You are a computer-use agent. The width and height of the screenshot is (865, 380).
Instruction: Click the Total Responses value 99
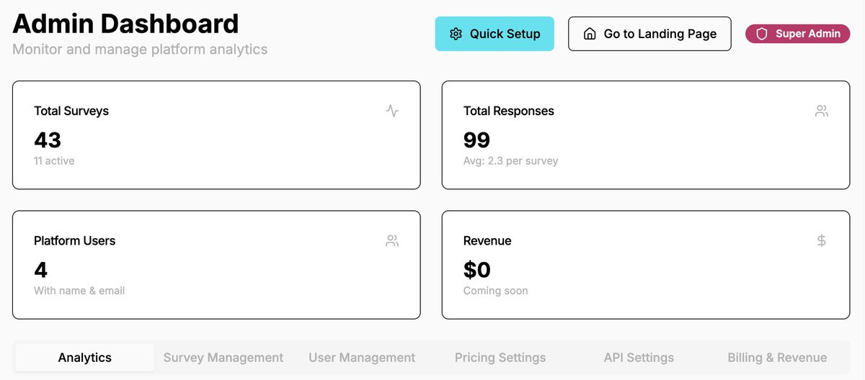pos(476,140)
